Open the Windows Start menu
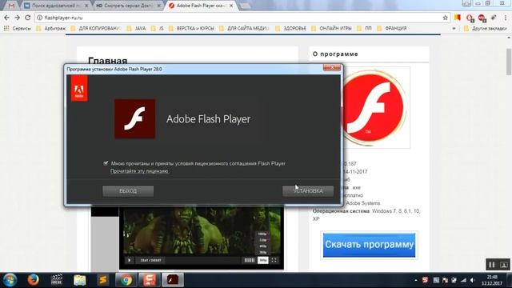 [10, 280]
